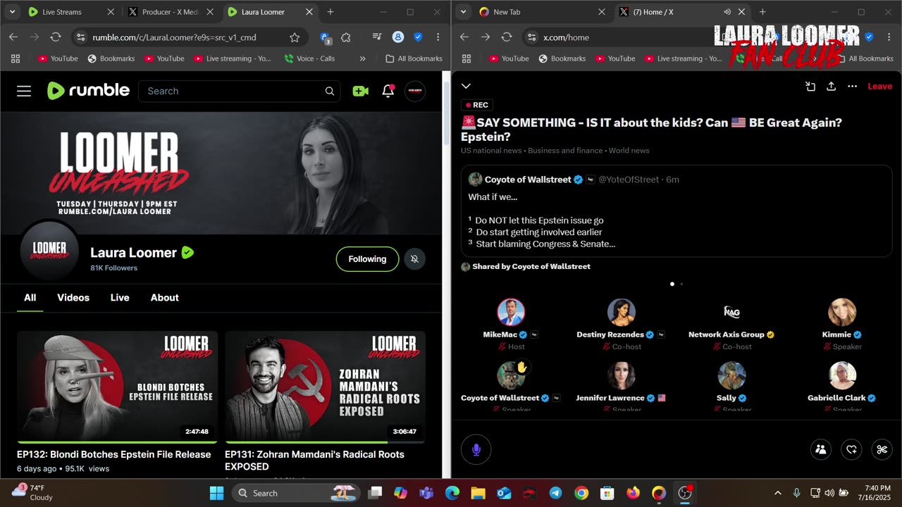Click the Following button on Laura Loomer channel
The height and width of the screenshot is (507, 902).
click(367, 259)
